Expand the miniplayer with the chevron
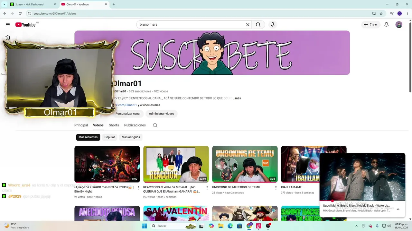Viewport: 412px width, 231px height. click(x=398, y=209)
